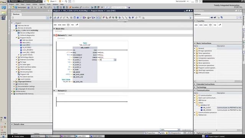The height and width of the screenshot is (138, 245).
Task: Expand Local modules folder
Action: [x=16, y=79]
